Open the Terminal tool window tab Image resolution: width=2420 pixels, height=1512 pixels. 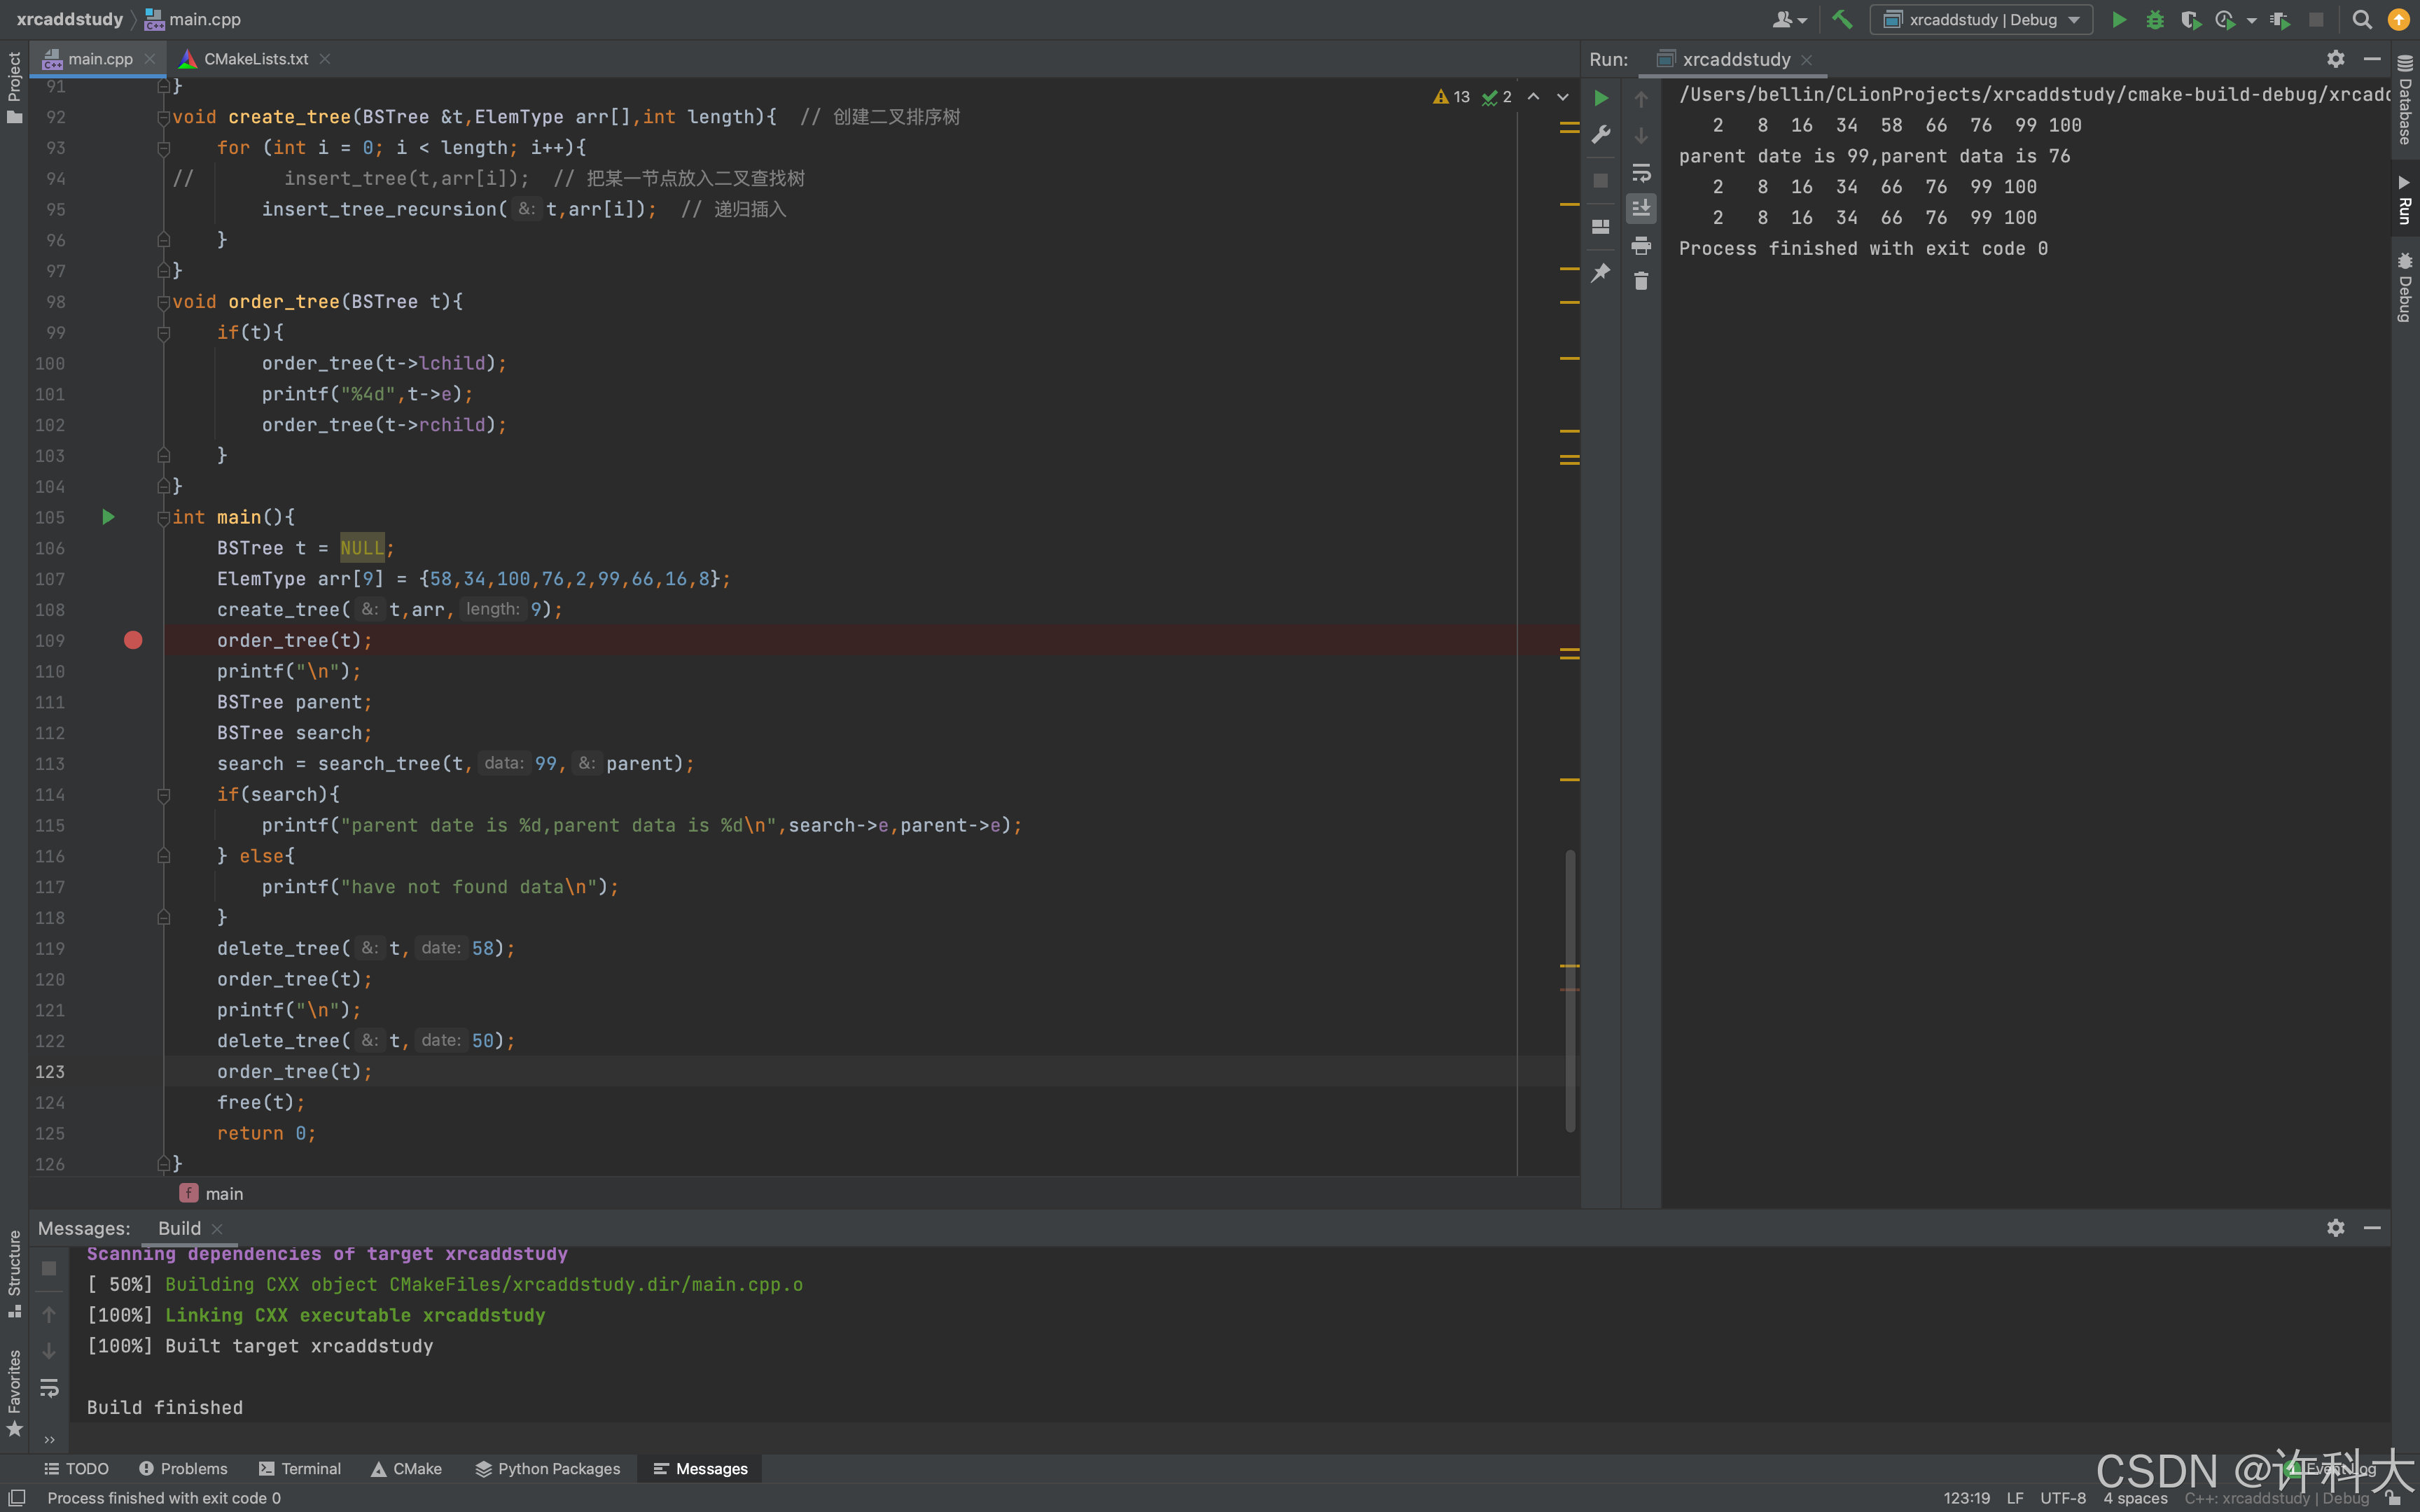[300, 1468]
